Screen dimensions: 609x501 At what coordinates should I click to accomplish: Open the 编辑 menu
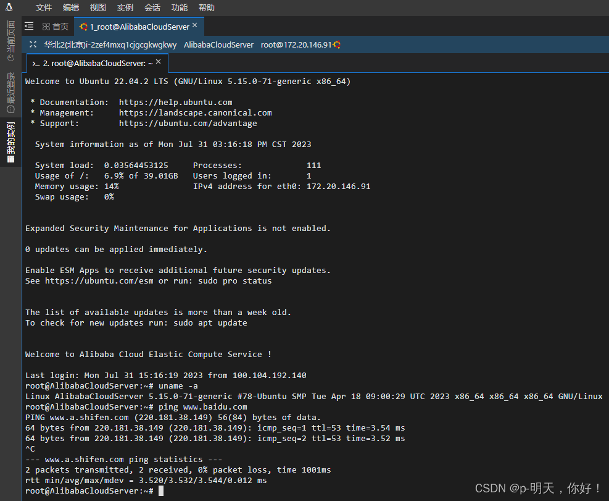(71, 7)
